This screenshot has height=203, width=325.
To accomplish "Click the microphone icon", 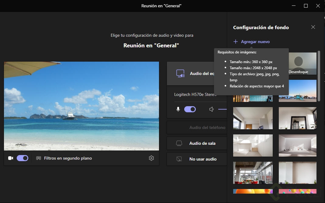I will (178, 109).
